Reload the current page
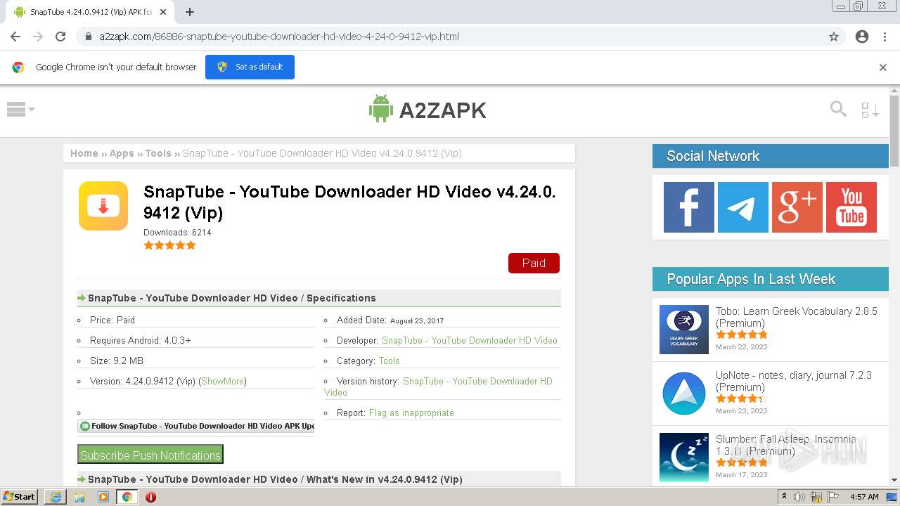 [60, 37]
